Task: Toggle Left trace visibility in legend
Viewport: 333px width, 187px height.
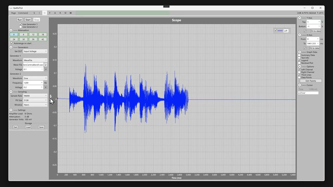Action: click(x=276, y=31)
